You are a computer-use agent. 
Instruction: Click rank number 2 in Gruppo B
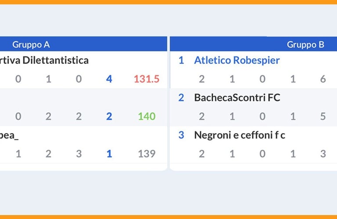tap(181, 98)
